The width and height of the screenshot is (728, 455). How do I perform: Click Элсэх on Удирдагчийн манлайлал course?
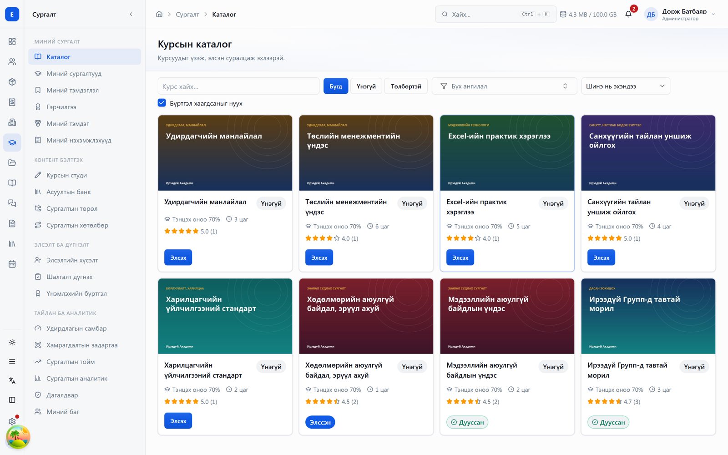178,258
